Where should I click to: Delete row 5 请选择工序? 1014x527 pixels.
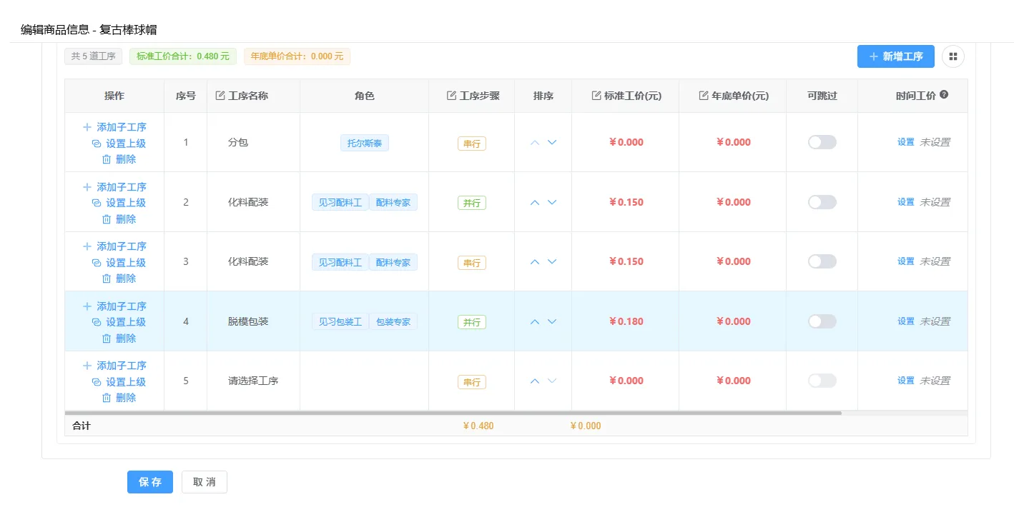(119, 398)
